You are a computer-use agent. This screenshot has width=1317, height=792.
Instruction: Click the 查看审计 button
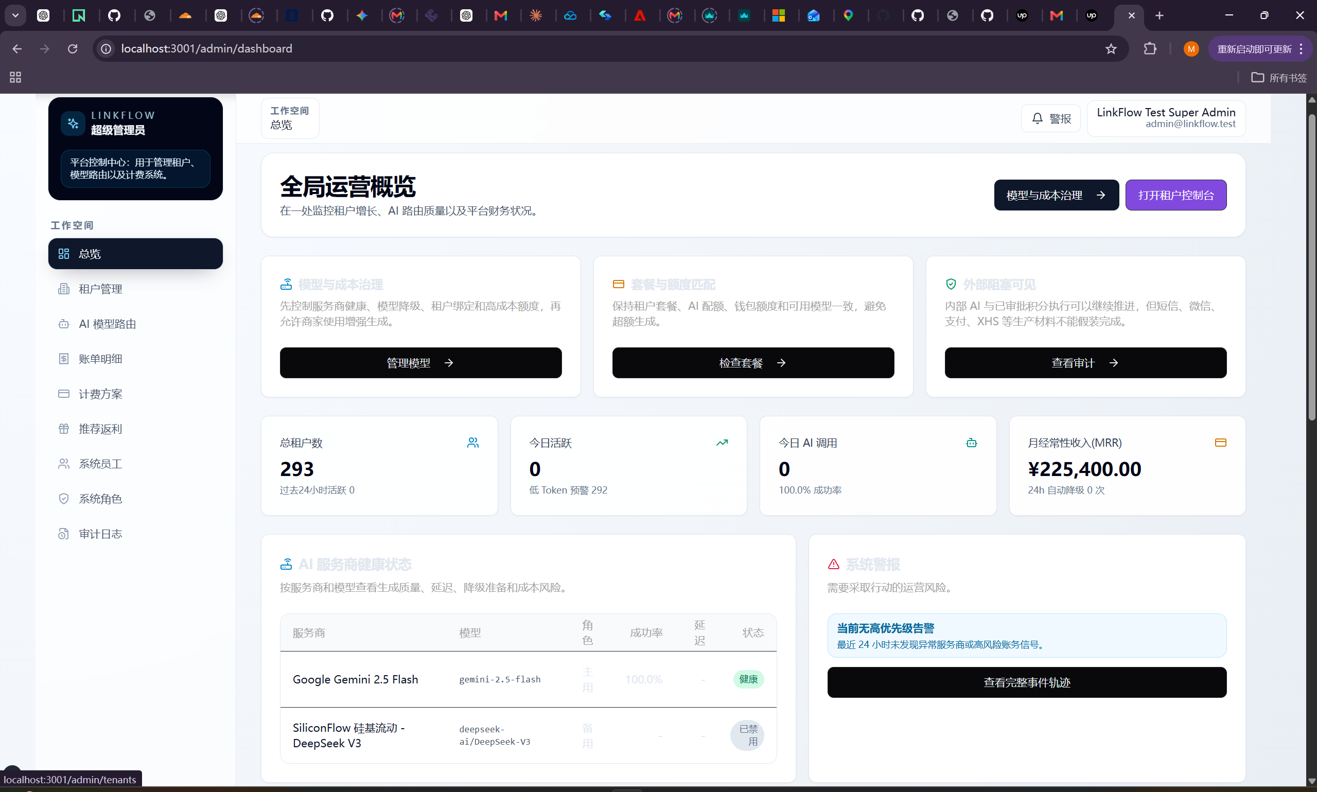(1085, 363)
